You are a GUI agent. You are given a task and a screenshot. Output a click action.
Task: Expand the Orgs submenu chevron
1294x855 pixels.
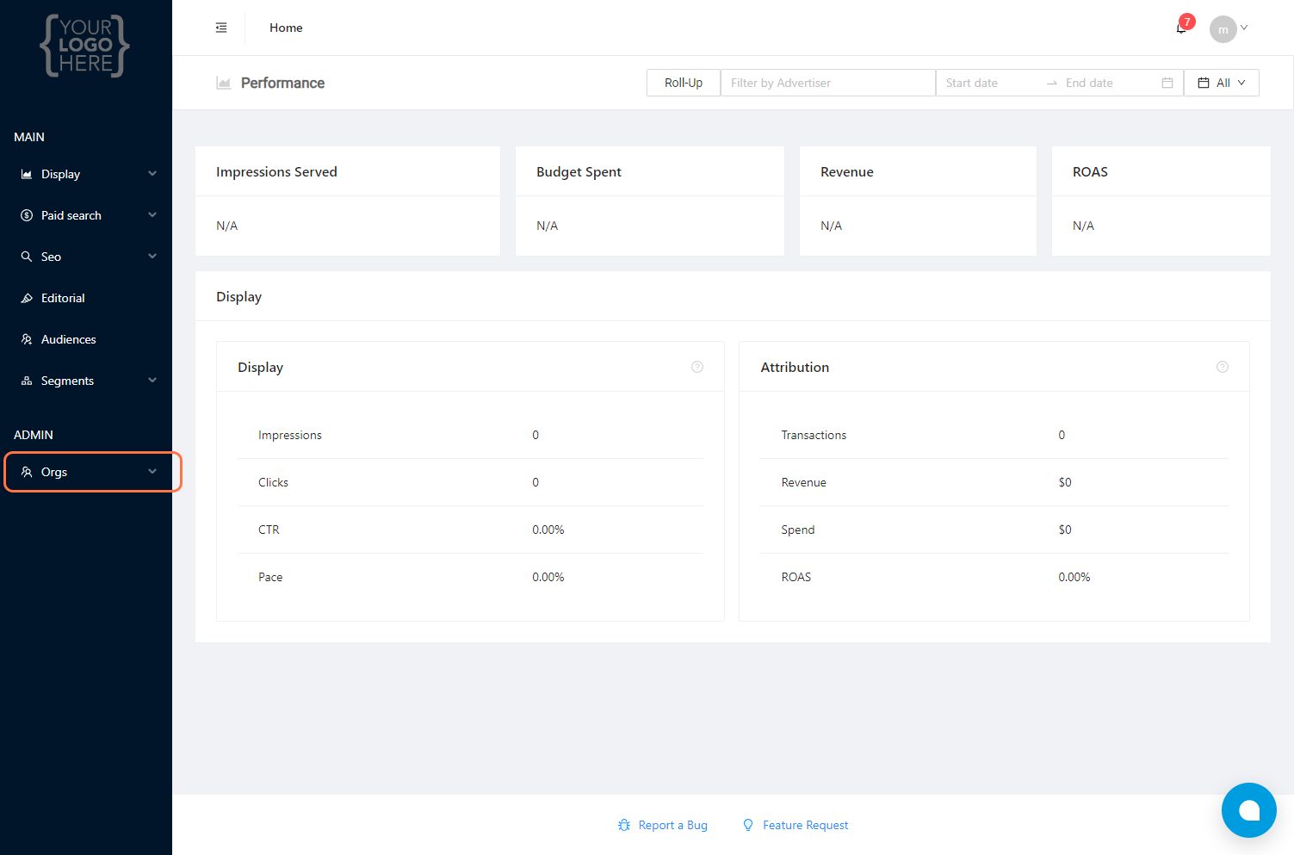(x=152, y=472)
